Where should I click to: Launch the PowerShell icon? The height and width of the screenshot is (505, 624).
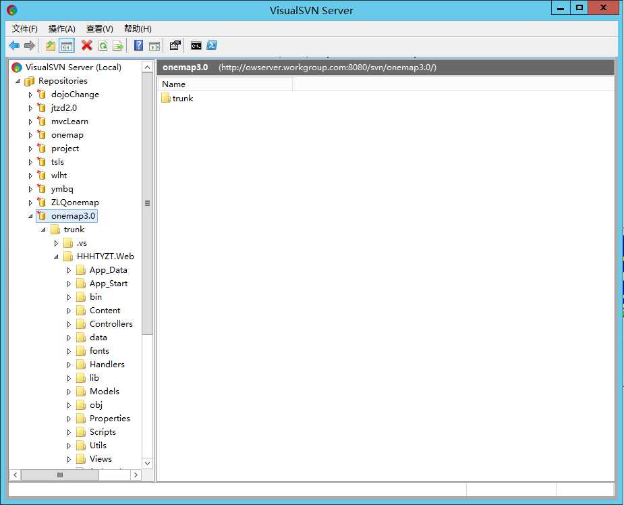212,45
